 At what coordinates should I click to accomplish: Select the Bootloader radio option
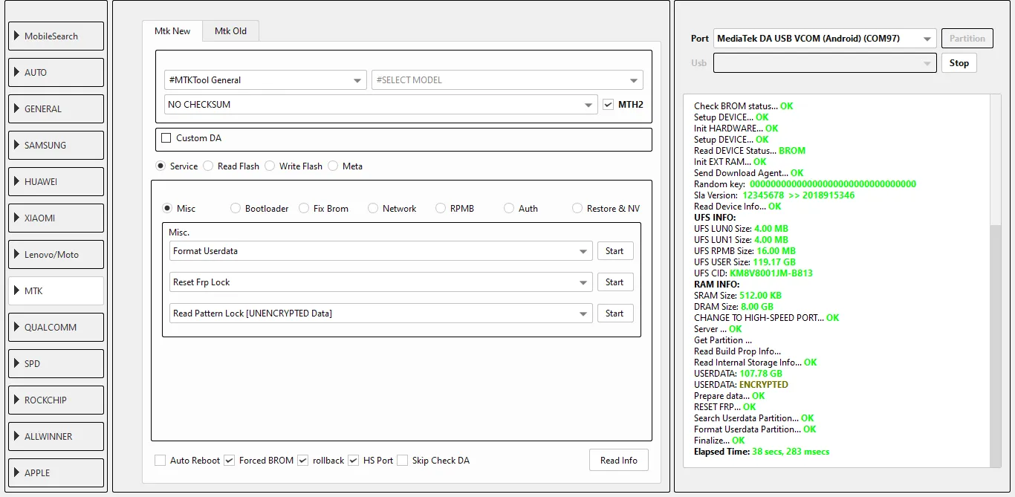(236, 209)
